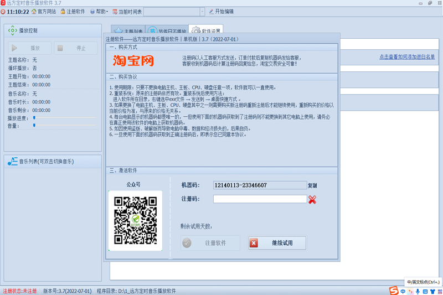Click the 播放控制 panel icon

12,30
